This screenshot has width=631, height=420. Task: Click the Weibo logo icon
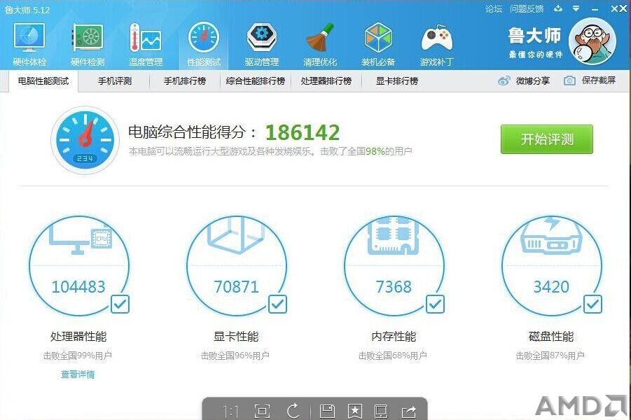pos(504,81)
